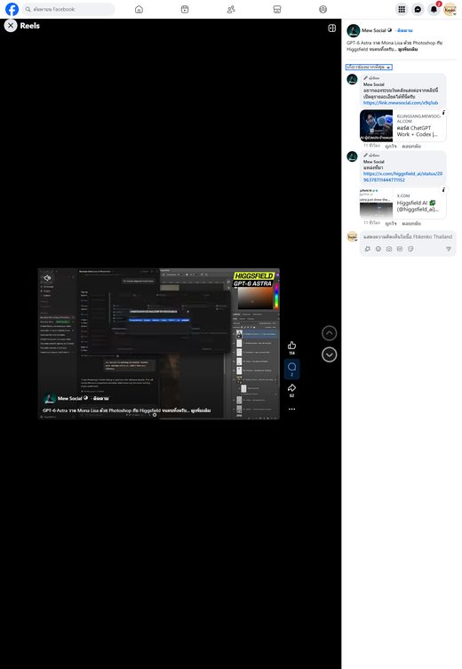Open Messenger chats
This screenshot has height=669, width=462.
[418, 9]
